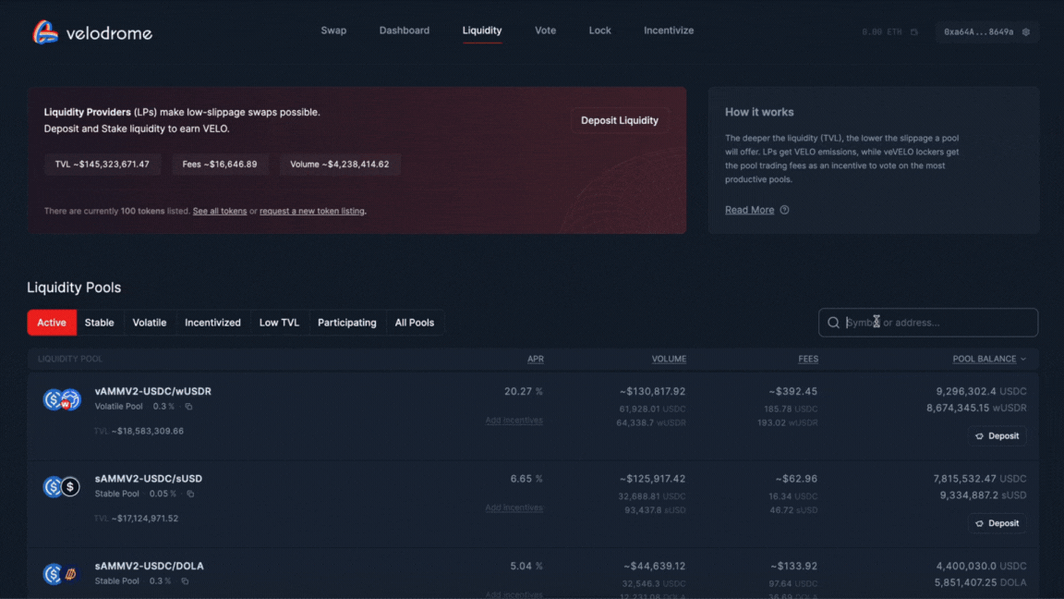Open the See all tokens link
Screen dimensions: 1064x599
(x=220, y=212)
